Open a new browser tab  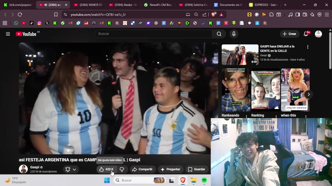point(285,5)
